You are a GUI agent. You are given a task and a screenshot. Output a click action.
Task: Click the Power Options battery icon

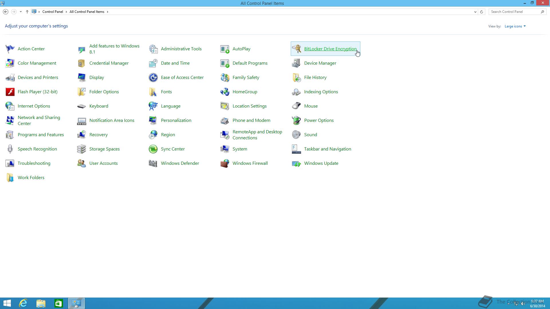296,120
